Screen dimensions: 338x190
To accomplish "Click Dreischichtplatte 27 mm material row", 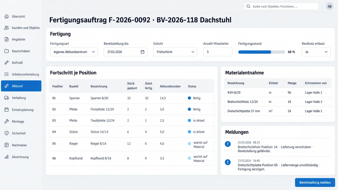I will coord(278,111).
